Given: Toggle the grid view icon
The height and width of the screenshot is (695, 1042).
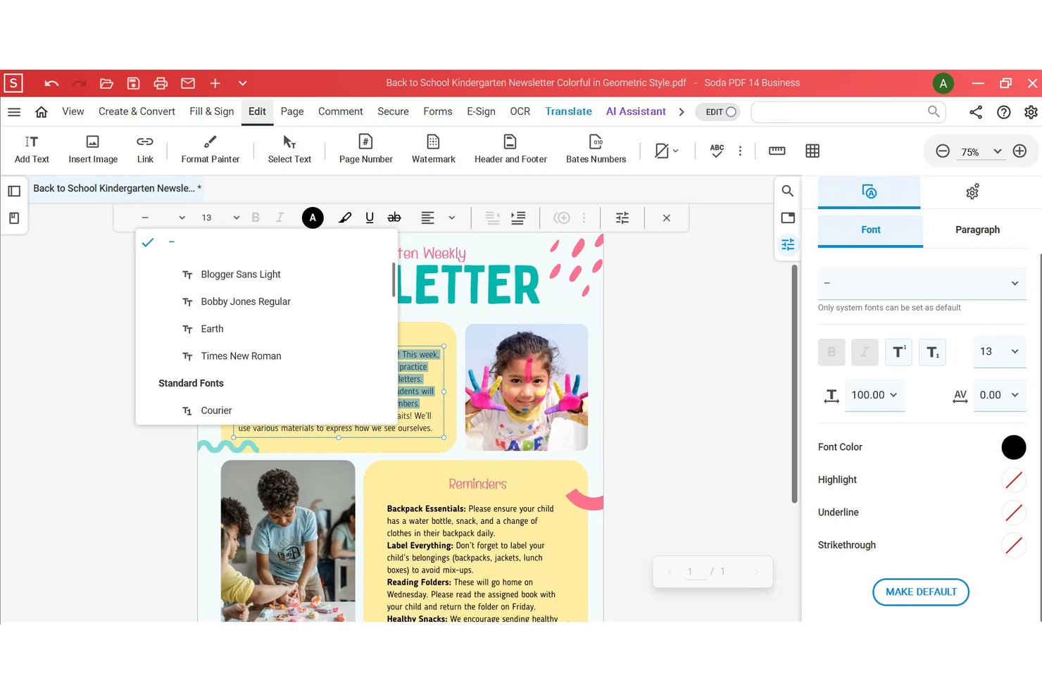Looking at the screenshot, I should (812, 151).
